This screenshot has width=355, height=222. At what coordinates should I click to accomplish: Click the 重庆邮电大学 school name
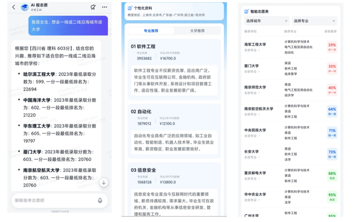pos(255,173)
